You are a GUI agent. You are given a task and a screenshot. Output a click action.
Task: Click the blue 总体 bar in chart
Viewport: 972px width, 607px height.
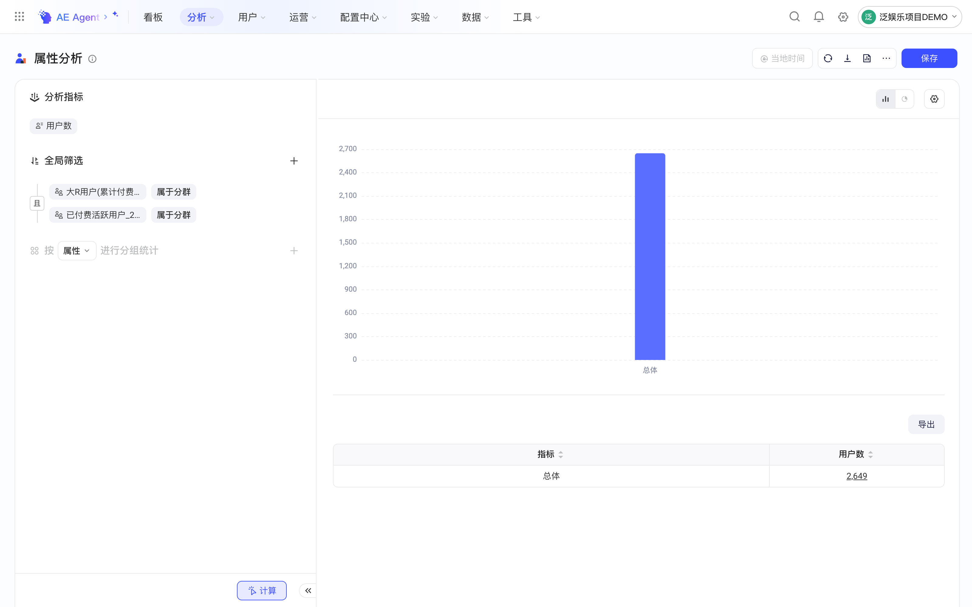click(x=650, y=256)
